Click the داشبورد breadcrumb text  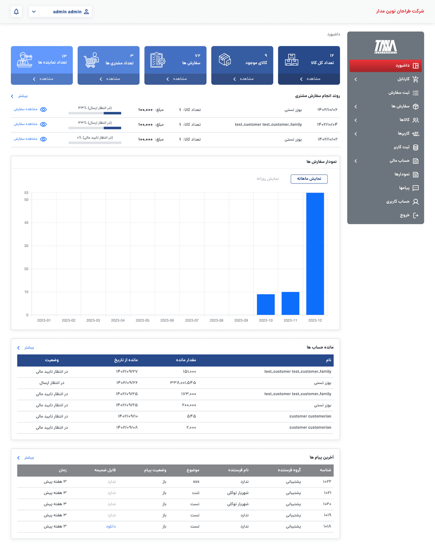(x=333, y=34)
